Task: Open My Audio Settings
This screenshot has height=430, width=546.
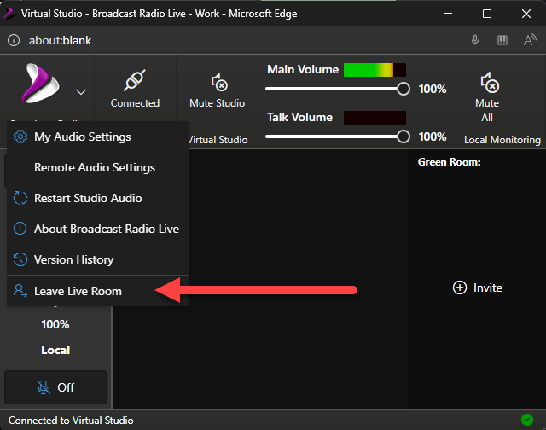Action: point(98,137)
